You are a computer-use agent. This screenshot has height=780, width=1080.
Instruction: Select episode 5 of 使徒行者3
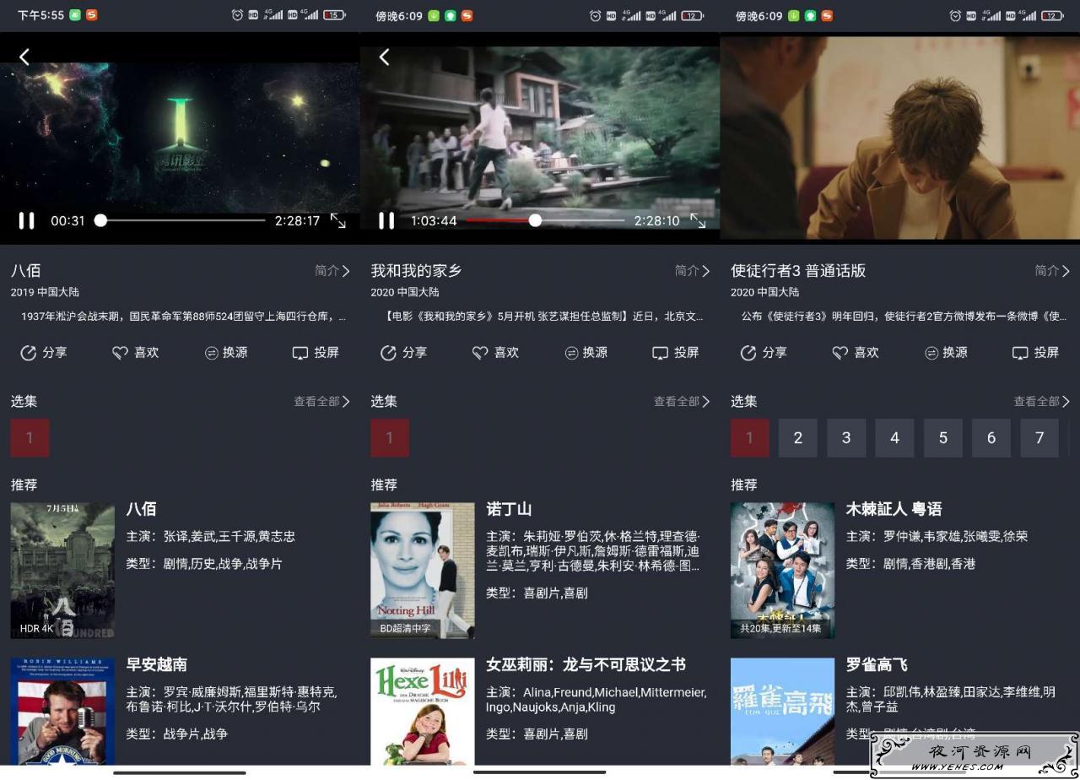(943, 437)
